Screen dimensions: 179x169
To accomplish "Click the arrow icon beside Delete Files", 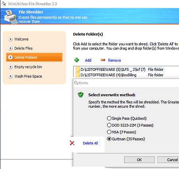I will [x=10, y=48].
